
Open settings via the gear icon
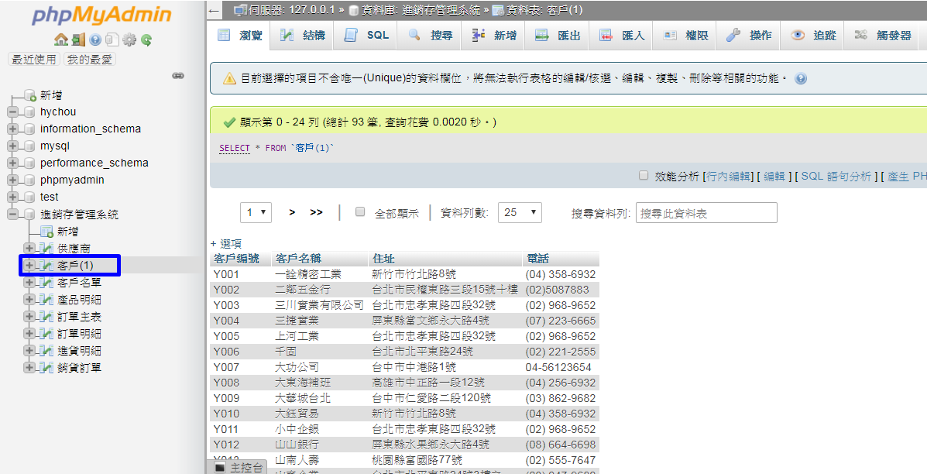(129, 39)
